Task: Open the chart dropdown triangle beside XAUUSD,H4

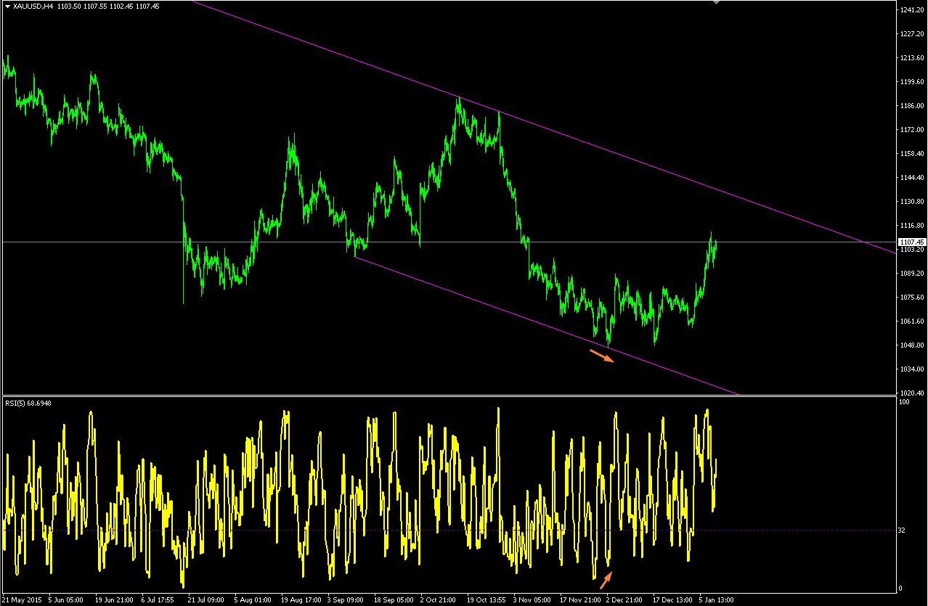Action: [7, 6]
